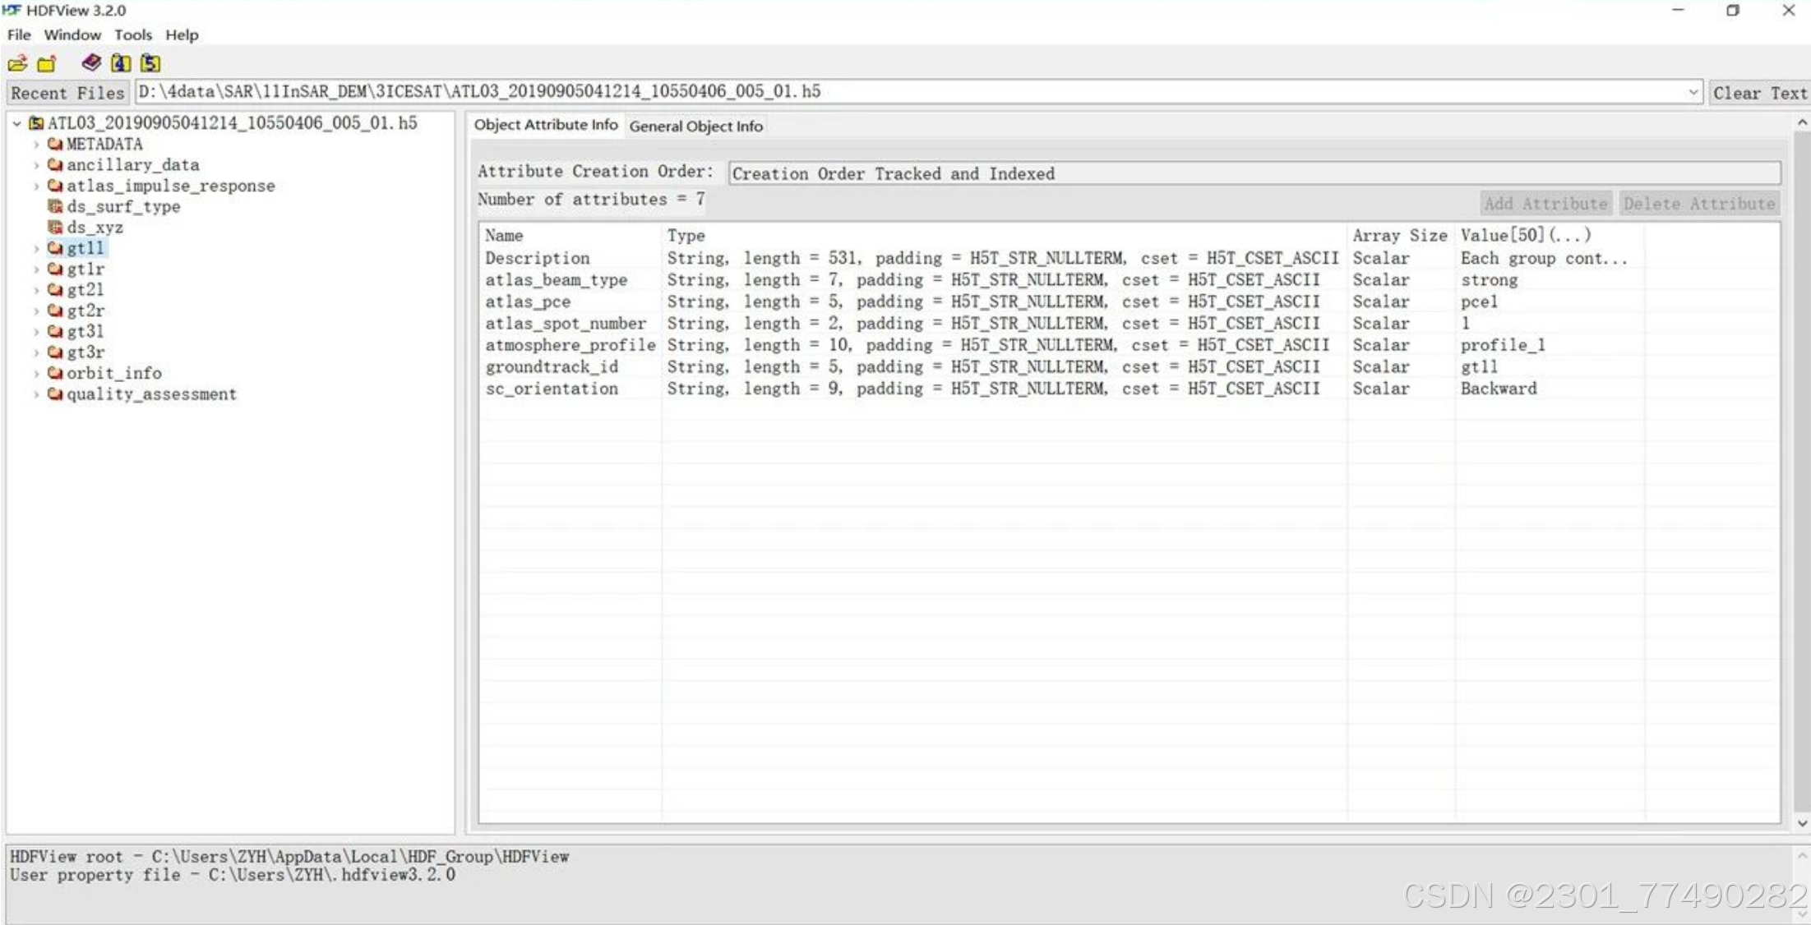Expand the ancillary_data group
The height and width of the screenshot is (925, 1811).
pos(36,165)
